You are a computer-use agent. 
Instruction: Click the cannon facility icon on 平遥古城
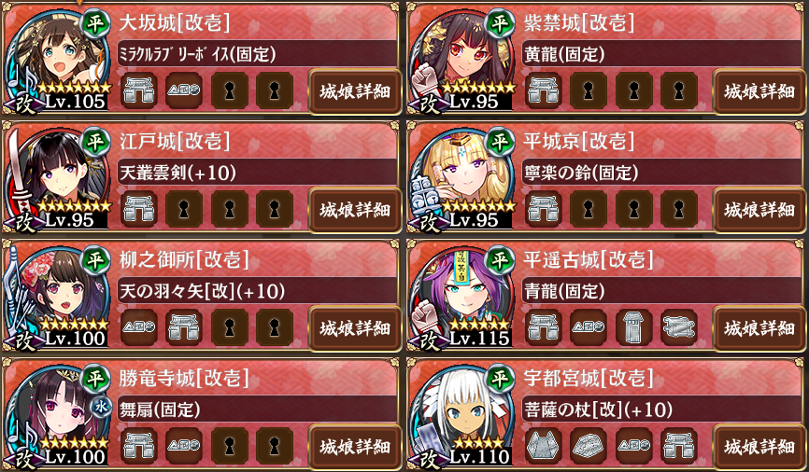coord(679,327)
